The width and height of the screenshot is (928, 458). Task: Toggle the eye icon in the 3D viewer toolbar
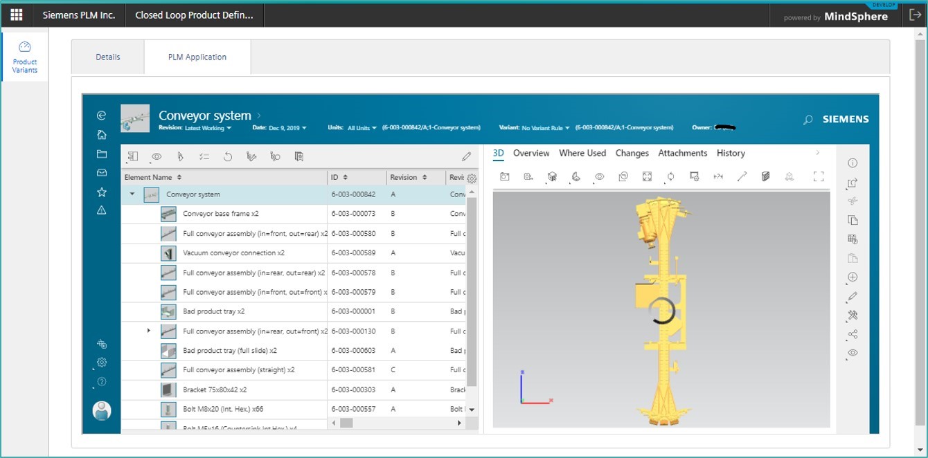point(600,177)
